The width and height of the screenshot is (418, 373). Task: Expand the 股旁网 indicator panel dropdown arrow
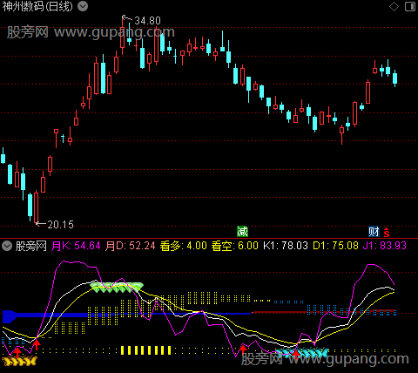(7, 246)
